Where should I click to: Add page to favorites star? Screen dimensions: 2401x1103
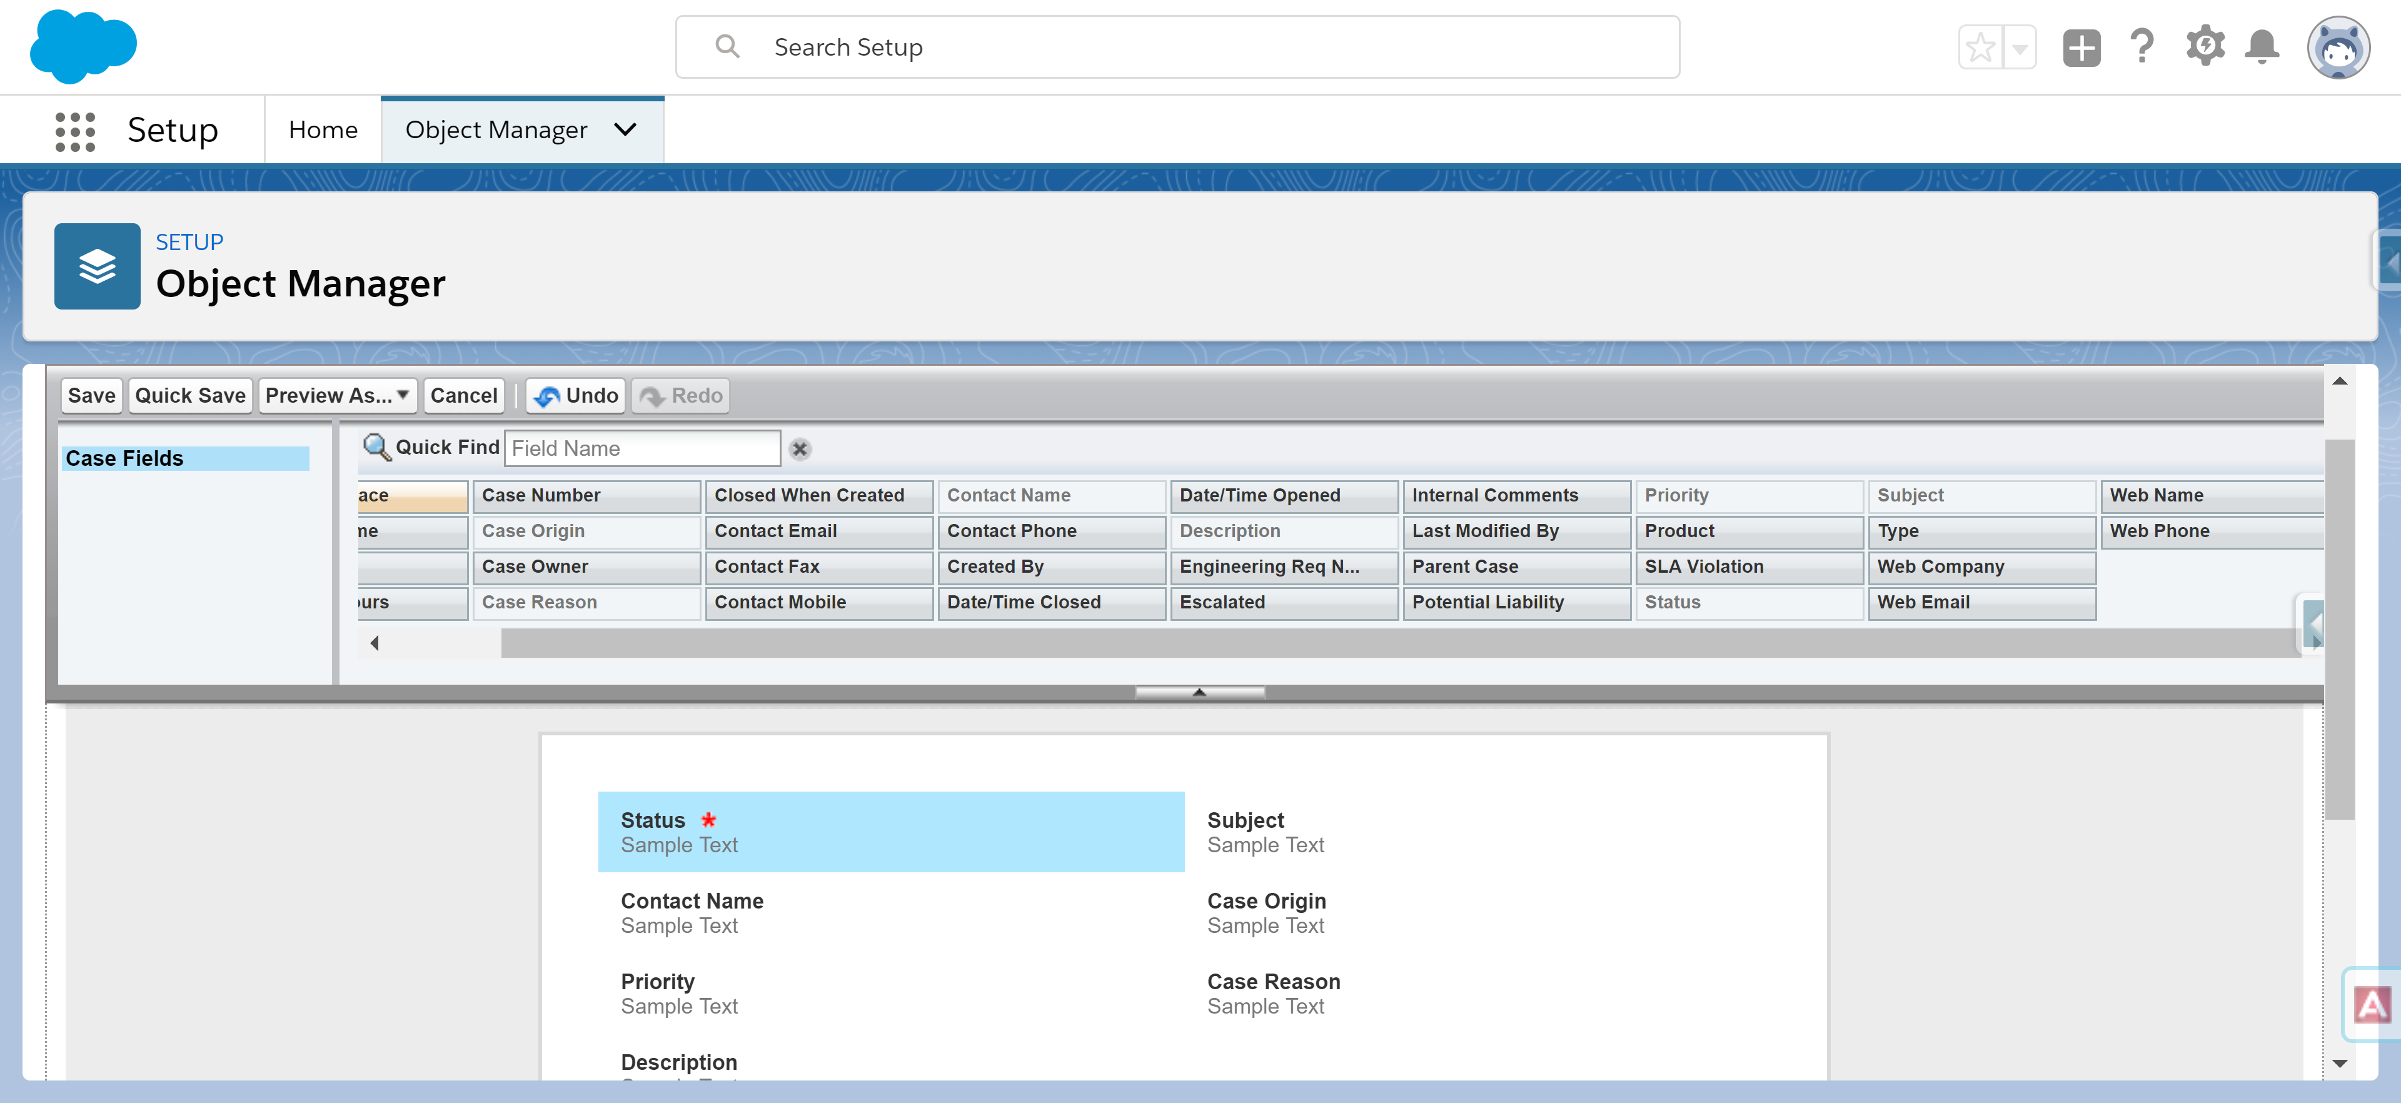[1981, 47]
